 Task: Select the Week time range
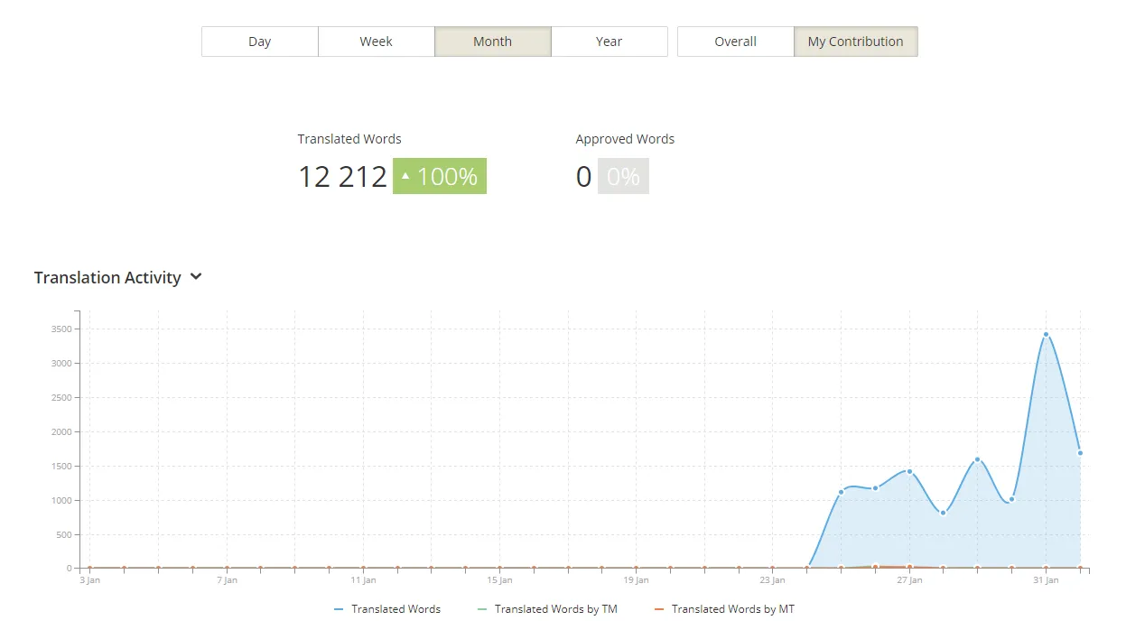click(376, 42)
